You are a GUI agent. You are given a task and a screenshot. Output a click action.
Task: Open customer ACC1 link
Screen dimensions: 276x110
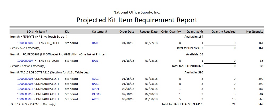95,79
